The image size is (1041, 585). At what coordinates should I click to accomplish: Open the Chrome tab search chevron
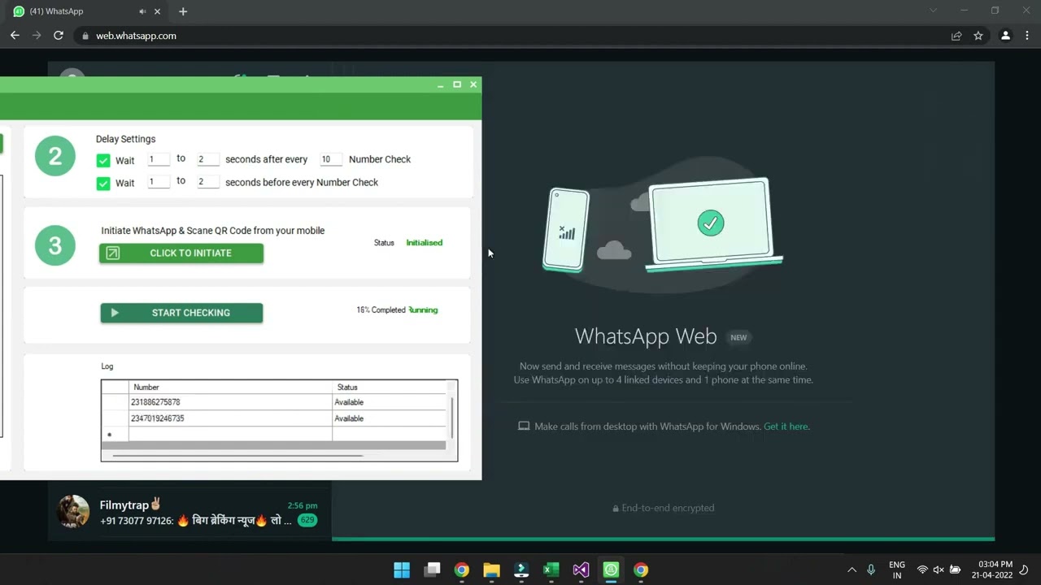933,11
